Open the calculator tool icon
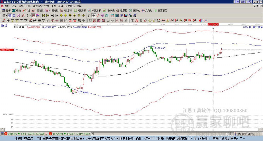The height and width of the screenshot is (141, 263). [x=117, y=16]
